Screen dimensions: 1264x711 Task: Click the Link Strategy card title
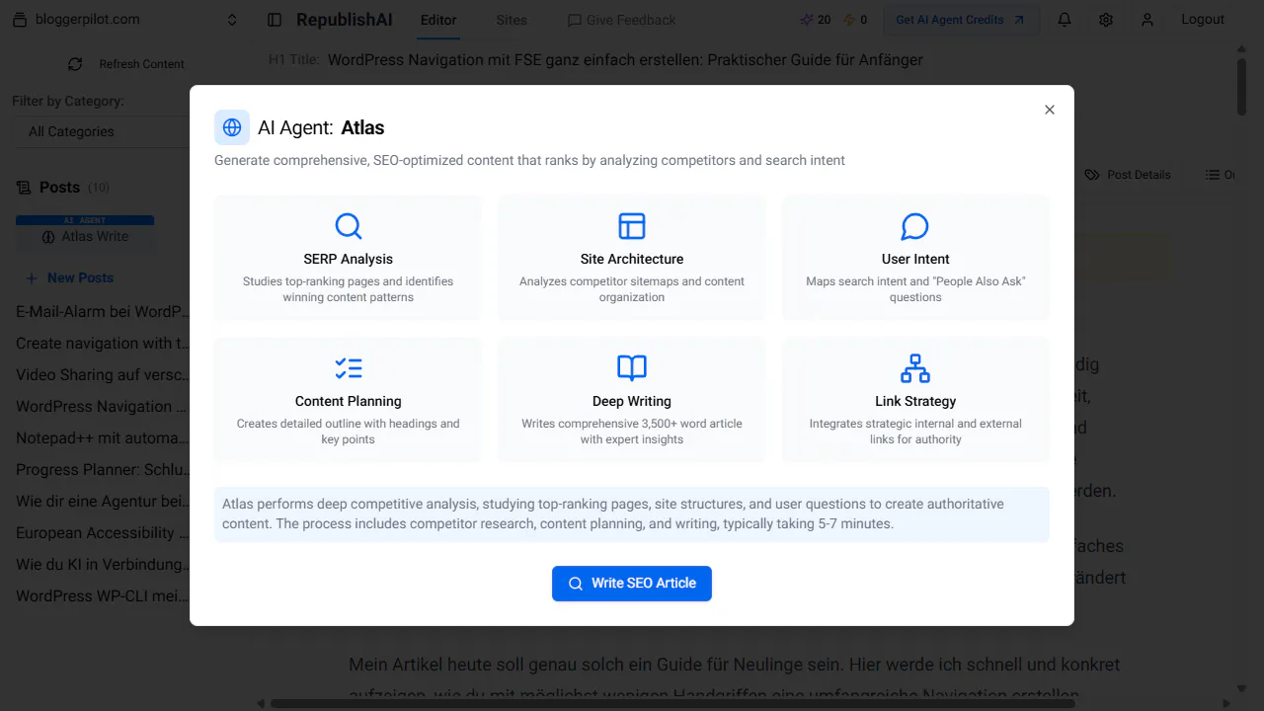pyautogui.click(x=915, y=402)
